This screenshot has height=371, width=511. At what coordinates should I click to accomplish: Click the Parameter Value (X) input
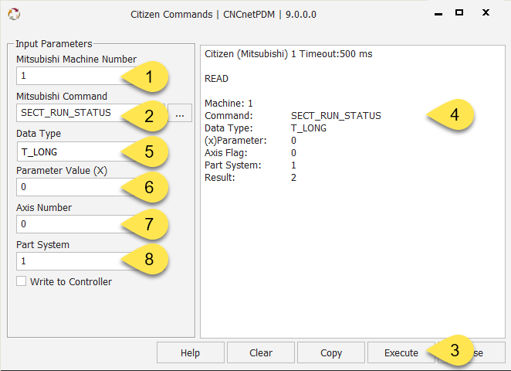tap(91, 187)
